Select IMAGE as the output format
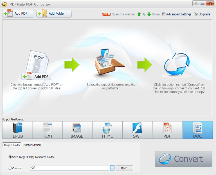Viewport: 216px width, 175px height. pos(78,130)
